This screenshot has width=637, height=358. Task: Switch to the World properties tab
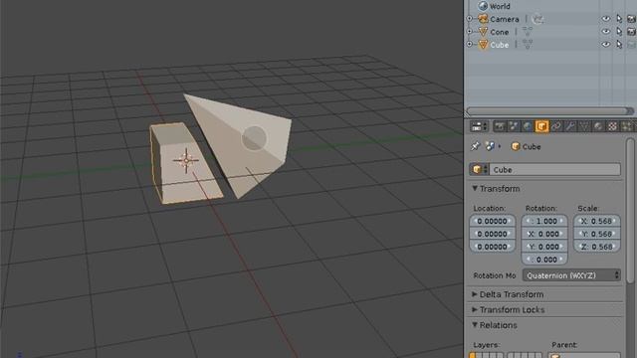[x=528, y=126]
